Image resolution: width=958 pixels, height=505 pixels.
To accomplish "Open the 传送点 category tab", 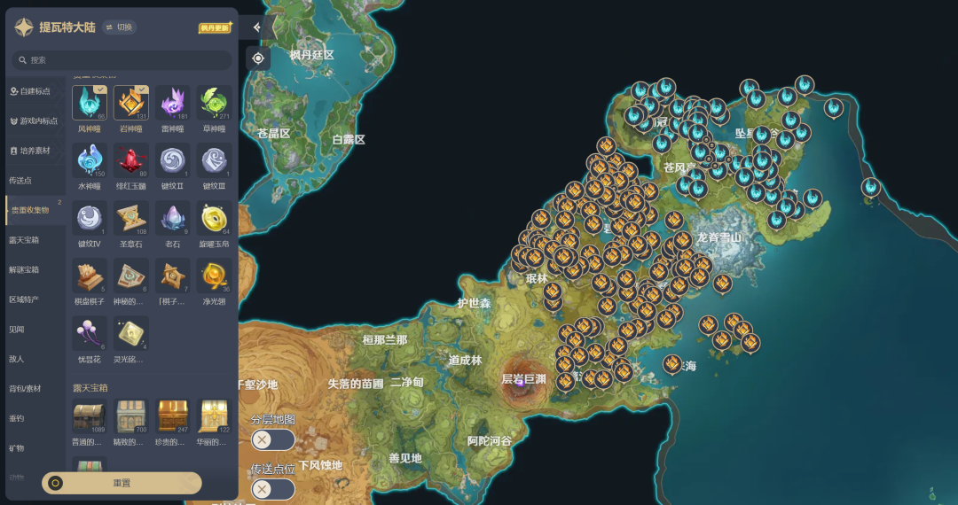I will pyautogui.click(x=20, y=181).
